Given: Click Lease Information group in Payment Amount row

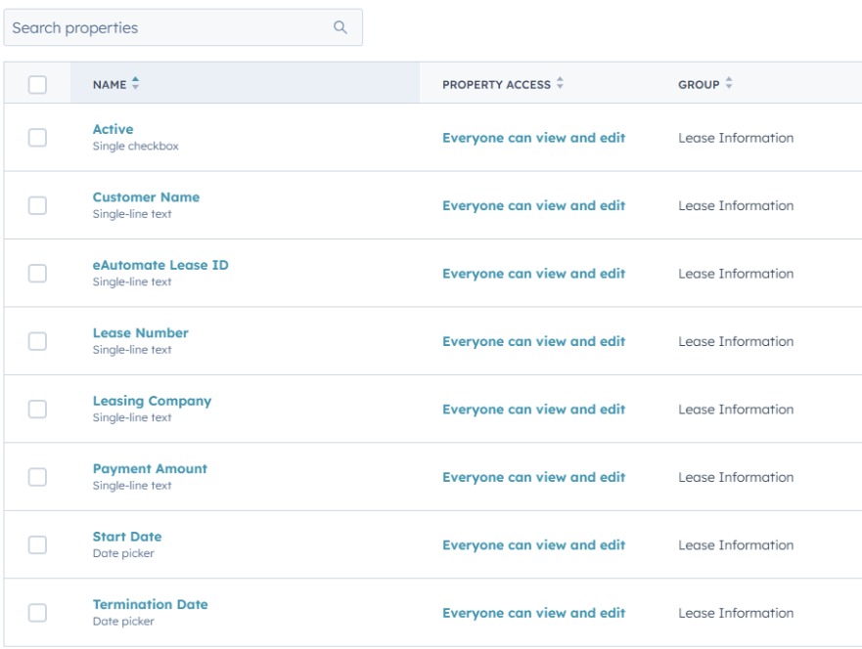Looking at the screenshot, I should point(736,477).
